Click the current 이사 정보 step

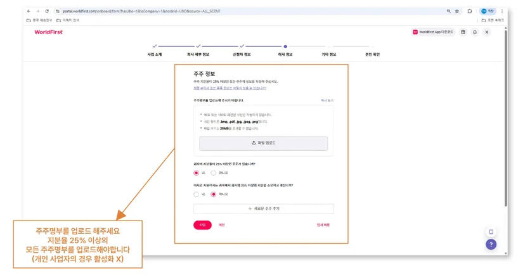pos(285,54)
